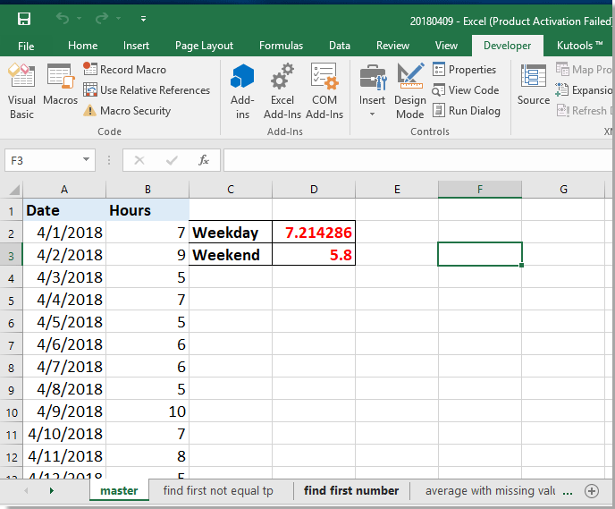Click Record Macro
Screen dimensions: 615x509
pyautogui.click(x=125, y=70)
